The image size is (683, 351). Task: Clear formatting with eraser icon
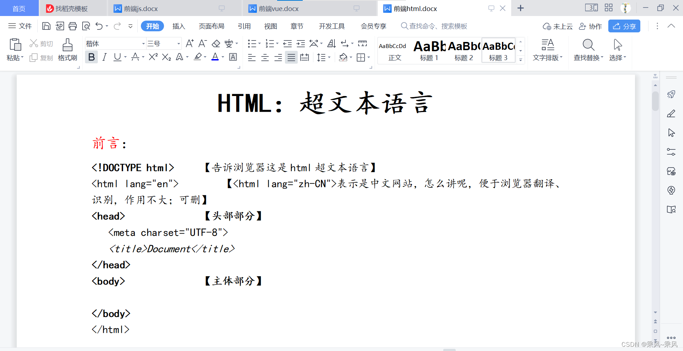(x=216, y=43)
